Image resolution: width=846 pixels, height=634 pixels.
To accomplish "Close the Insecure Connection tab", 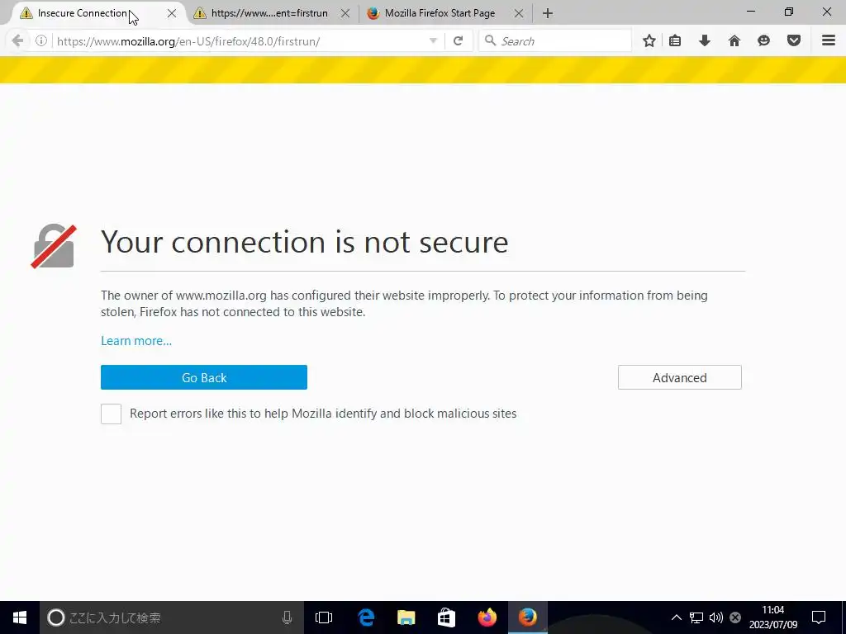I will [172, 13].
